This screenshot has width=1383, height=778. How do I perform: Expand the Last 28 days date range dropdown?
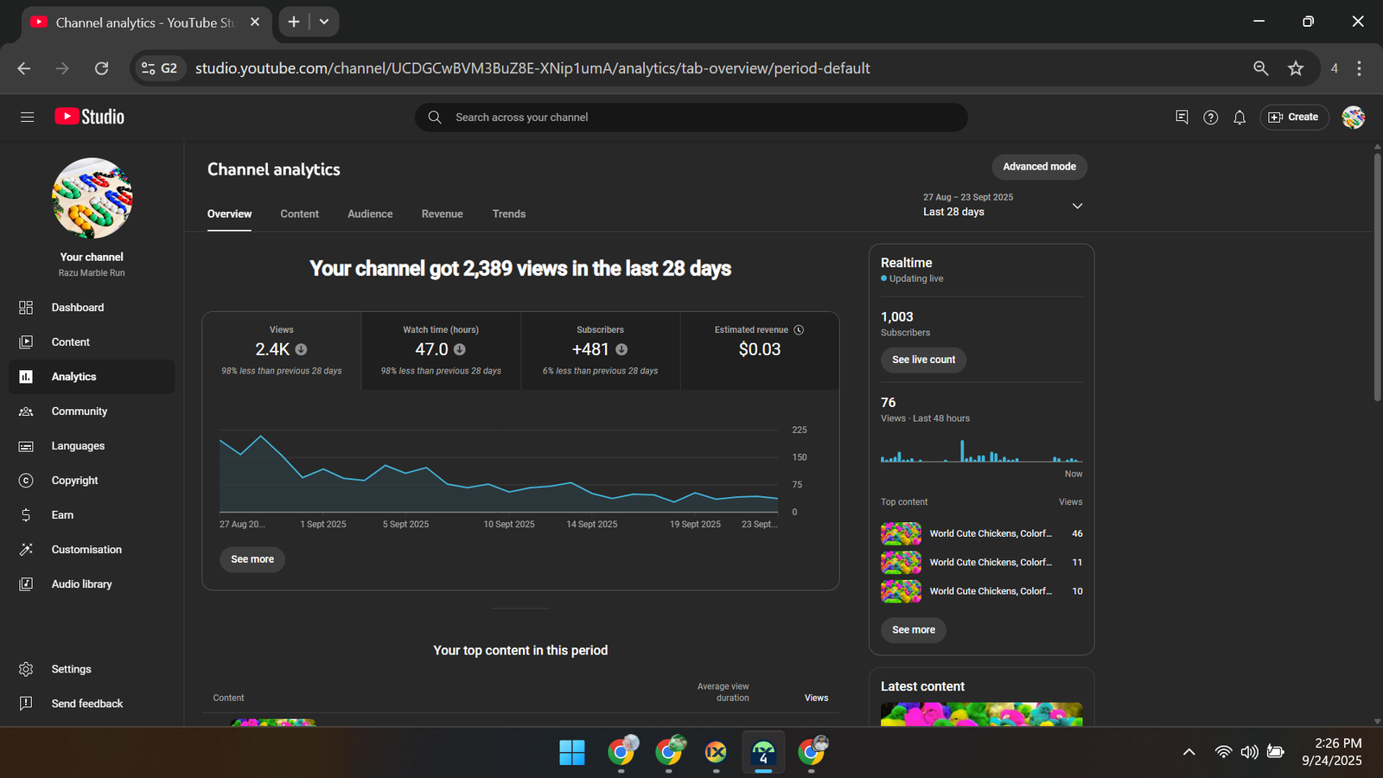[x=1077, y=206]
